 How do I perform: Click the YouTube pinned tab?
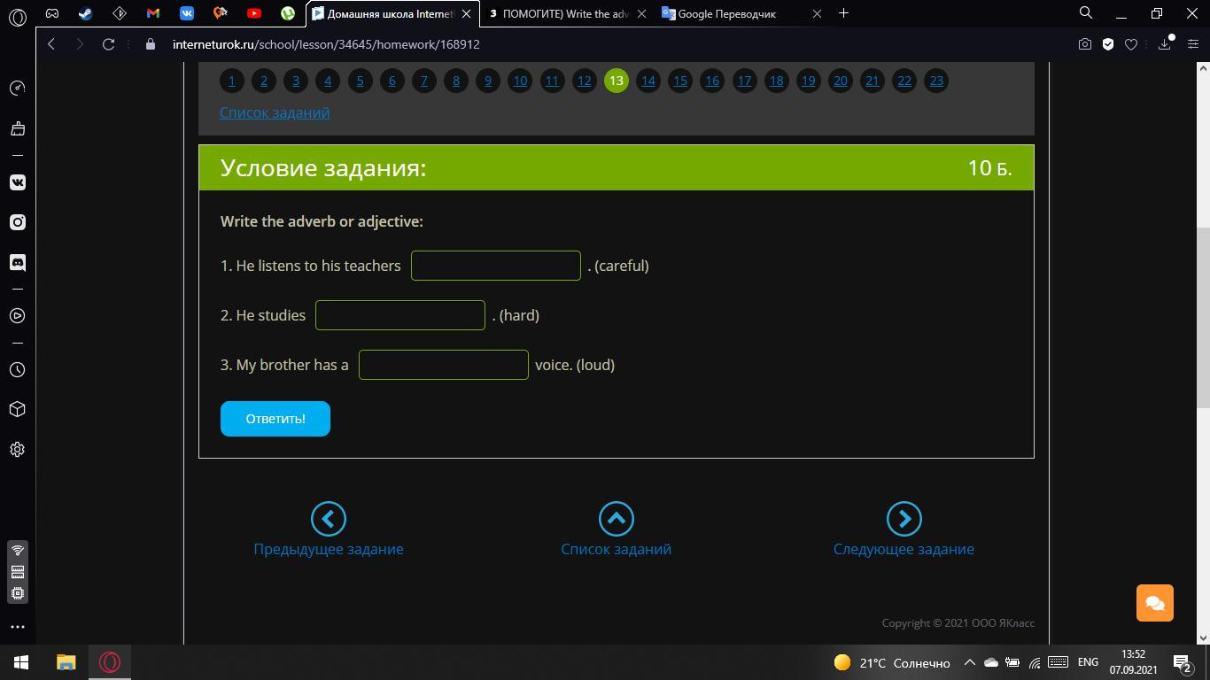(x=254, y=13)
